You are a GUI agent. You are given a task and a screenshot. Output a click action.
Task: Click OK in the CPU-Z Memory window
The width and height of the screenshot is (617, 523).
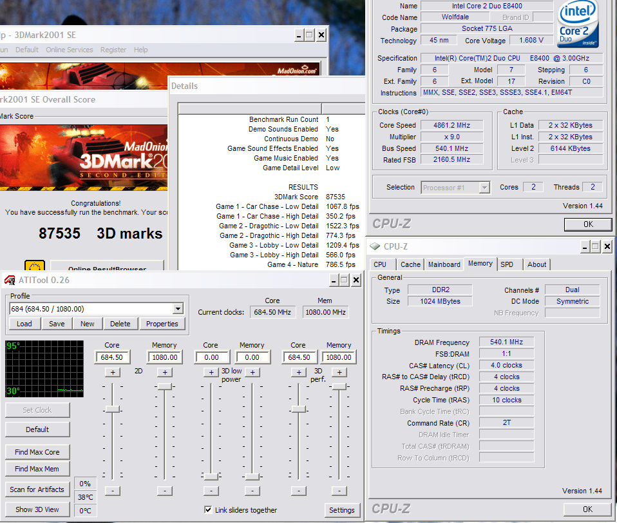tap(588, 509)
